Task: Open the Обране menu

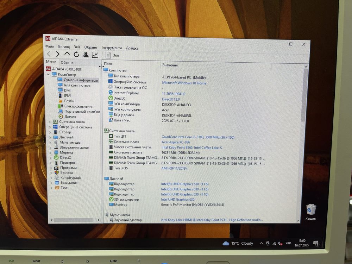Action: pyautogui.click(x=90, y=47)
